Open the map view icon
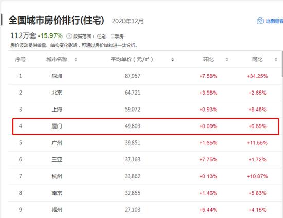 [260, 21]
